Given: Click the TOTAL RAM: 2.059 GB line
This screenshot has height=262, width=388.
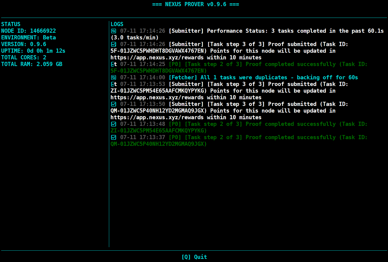Looking at the screenshot, I should coord(32,64).
